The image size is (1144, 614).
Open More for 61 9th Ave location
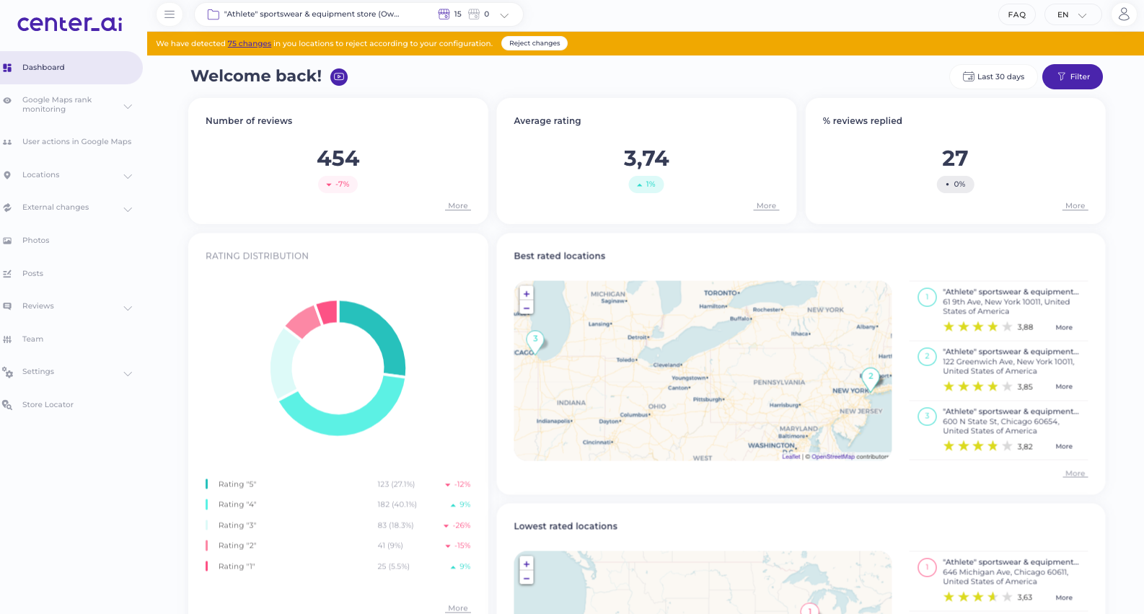[x=1064, y=327]
